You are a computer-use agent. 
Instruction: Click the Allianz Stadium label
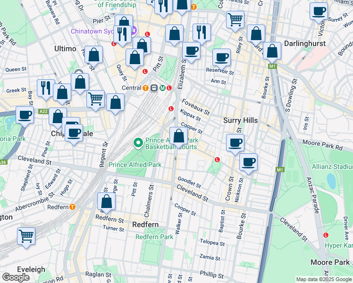332,166
